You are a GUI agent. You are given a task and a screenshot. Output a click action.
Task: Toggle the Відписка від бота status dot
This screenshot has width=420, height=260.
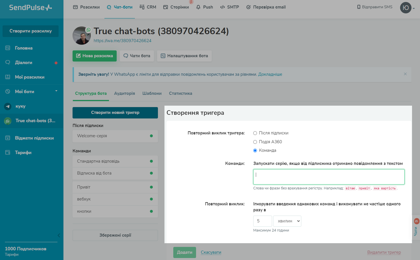(x=151, y=173)
